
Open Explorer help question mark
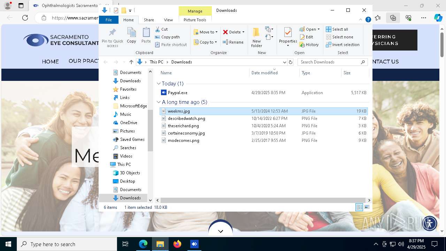pyautogui.click(x=368, y=20)
